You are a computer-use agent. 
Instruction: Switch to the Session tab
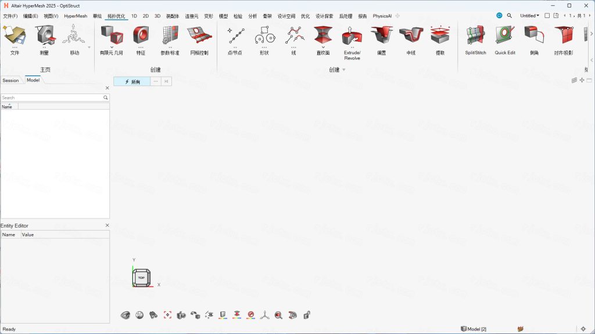(10, 80)
